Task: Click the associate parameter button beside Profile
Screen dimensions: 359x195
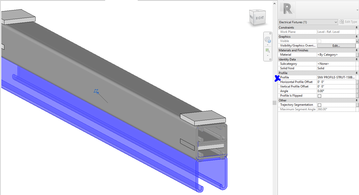Action: 358,77
